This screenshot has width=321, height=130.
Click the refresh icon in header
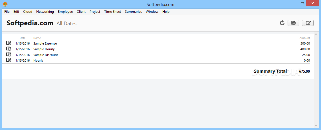click(x=282, y=23)
